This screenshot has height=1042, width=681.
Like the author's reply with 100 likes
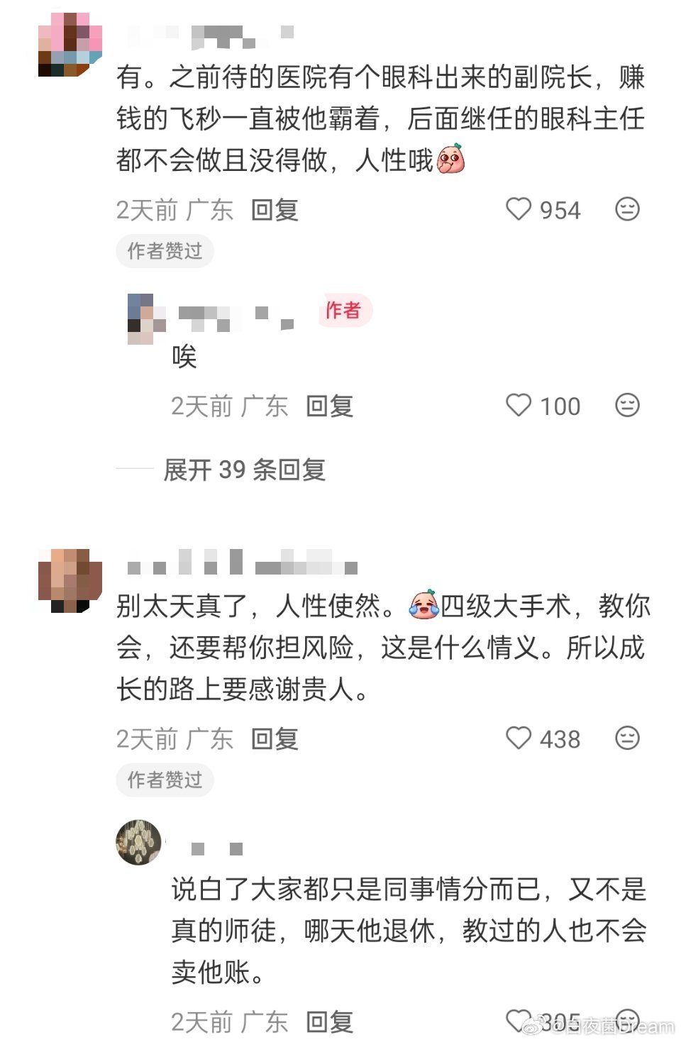(x=519, y=405)
